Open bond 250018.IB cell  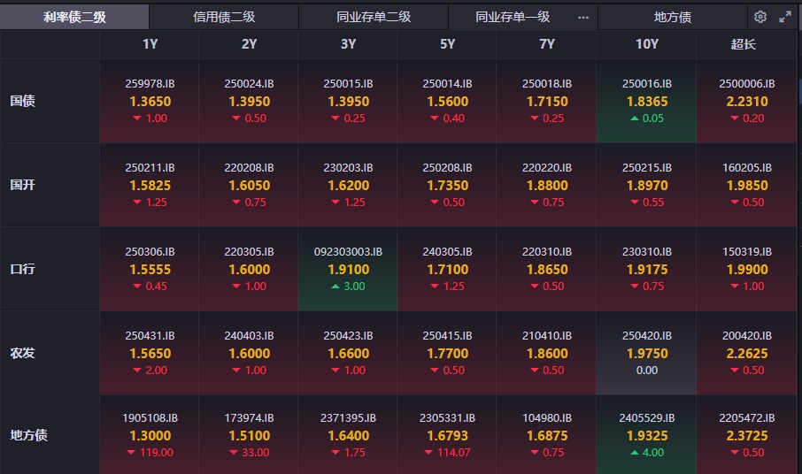(547, 101)
